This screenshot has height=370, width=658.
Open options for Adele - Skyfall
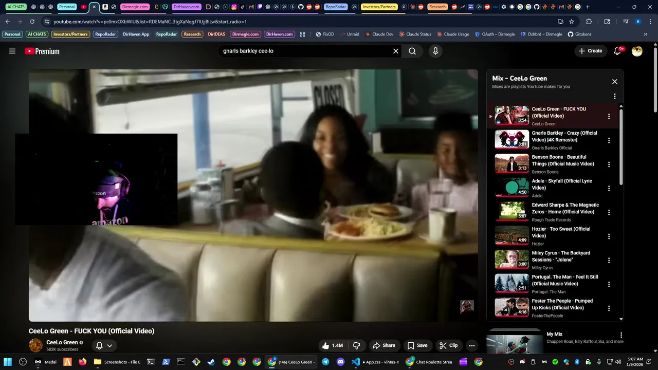click(x=609, y=189)
